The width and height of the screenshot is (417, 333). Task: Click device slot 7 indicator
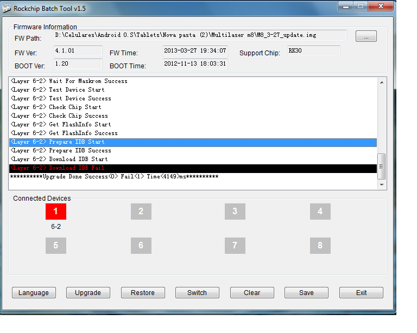235,245
